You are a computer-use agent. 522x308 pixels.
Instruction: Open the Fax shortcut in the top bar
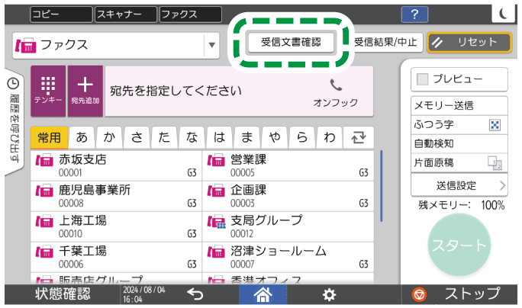(x=190, y=14)
